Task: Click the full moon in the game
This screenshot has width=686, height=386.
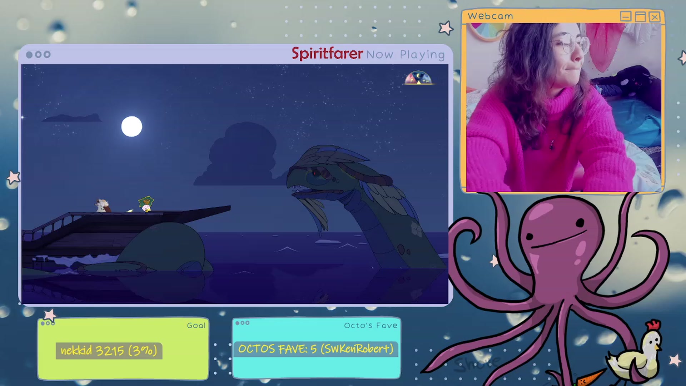Action: pos(131,127)
